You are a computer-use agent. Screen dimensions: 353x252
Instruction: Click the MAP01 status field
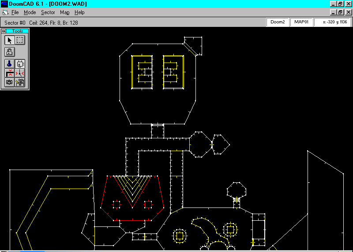pos(301,22)
